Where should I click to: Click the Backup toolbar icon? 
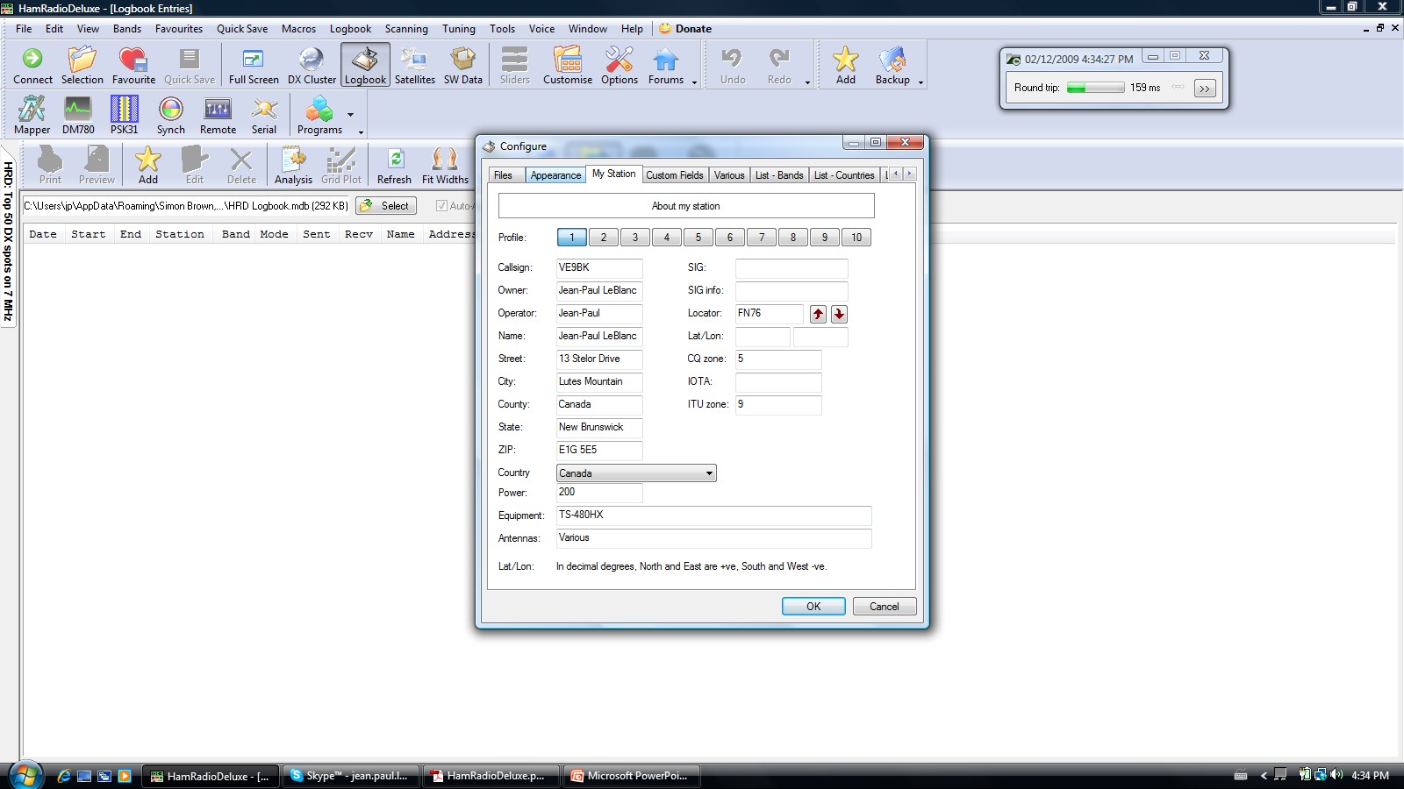point(892,66)
